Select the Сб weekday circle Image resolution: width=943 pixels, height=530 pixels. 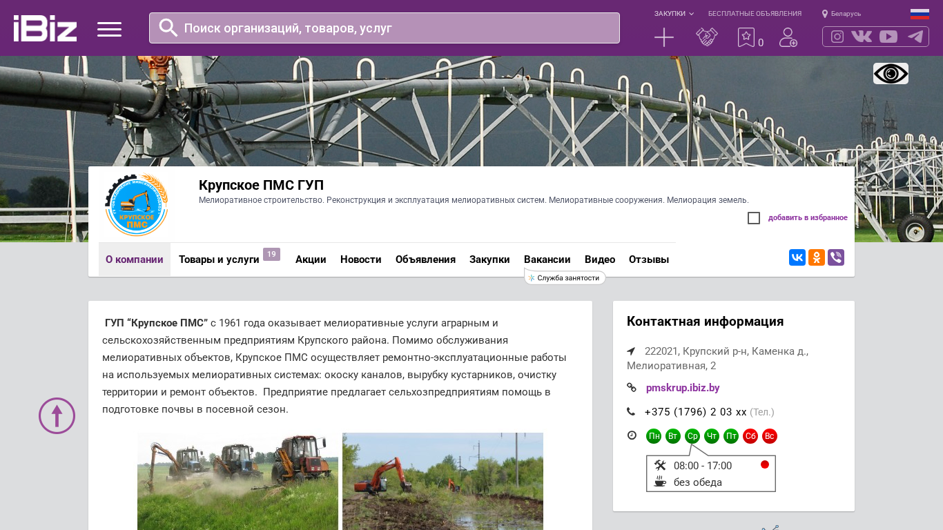click(x=750, y=436)
